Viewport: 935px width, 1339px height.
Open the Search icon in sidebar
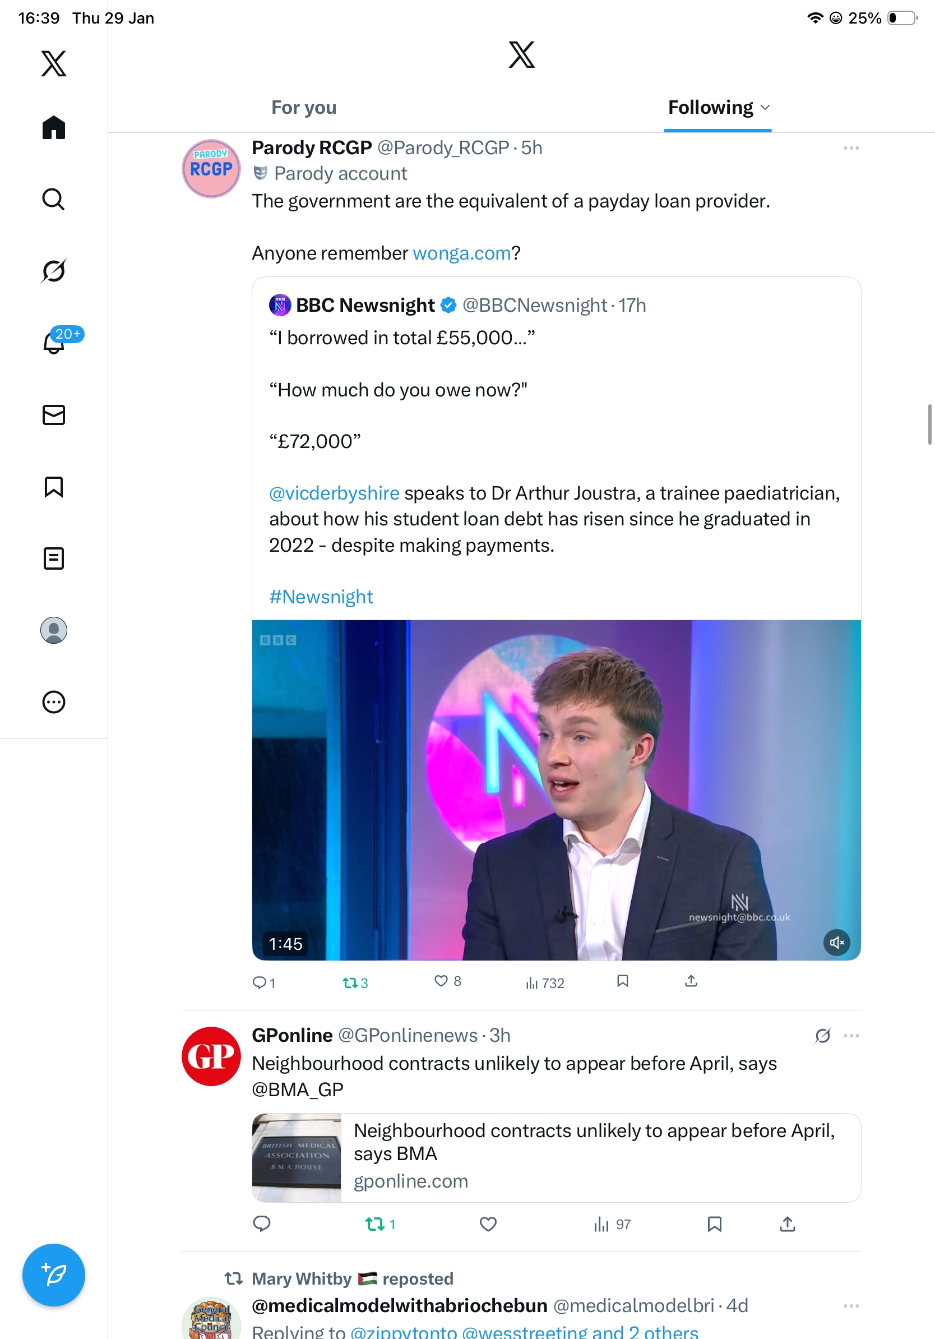(54, 200)
